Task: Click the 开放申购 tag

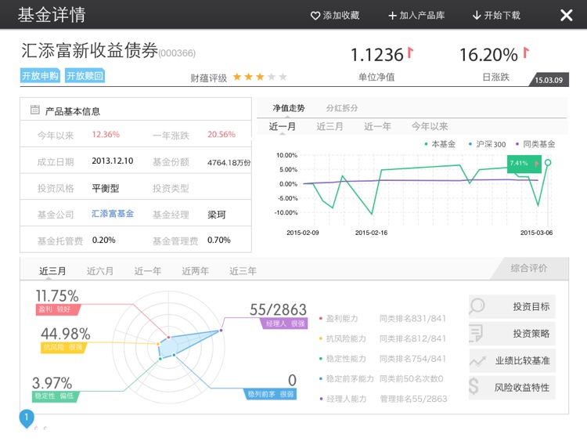Action: pyautogui.click(x=40, y=76)
